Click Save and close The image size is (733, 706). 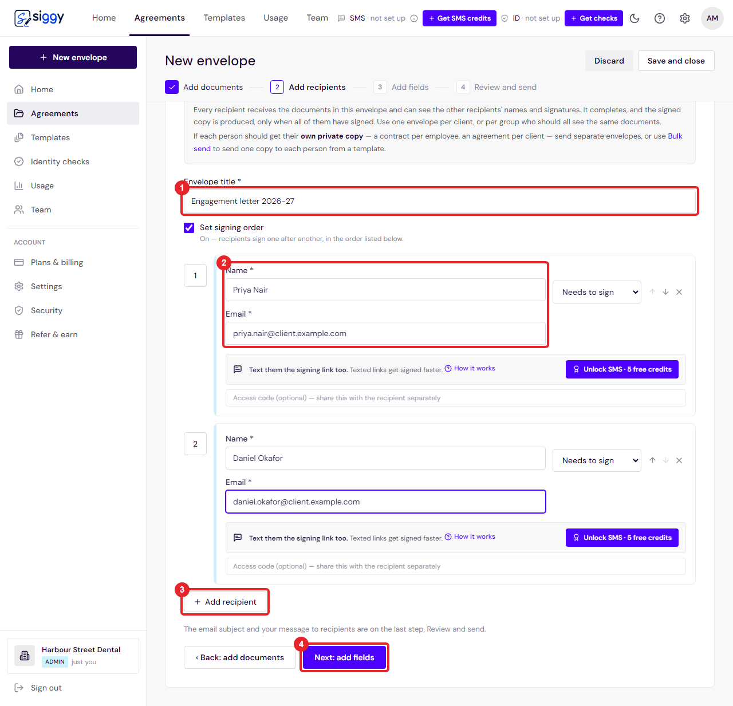676,61
